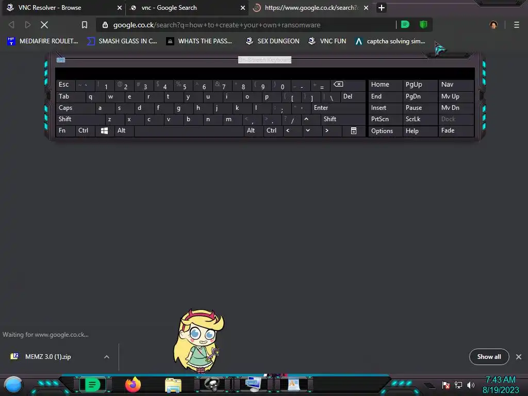The height and width of the screenshot is (396, 528).
Task: Toggle the left Alt key
Action: [x=124, y=130]
